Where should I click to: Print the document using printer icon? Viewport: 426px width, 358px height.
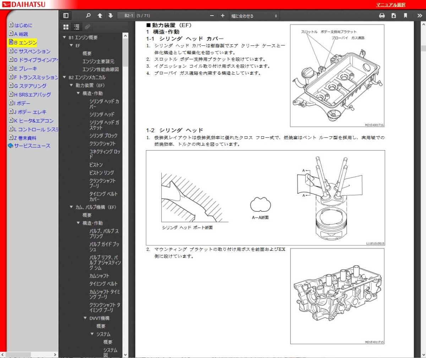tap(382, 16)
